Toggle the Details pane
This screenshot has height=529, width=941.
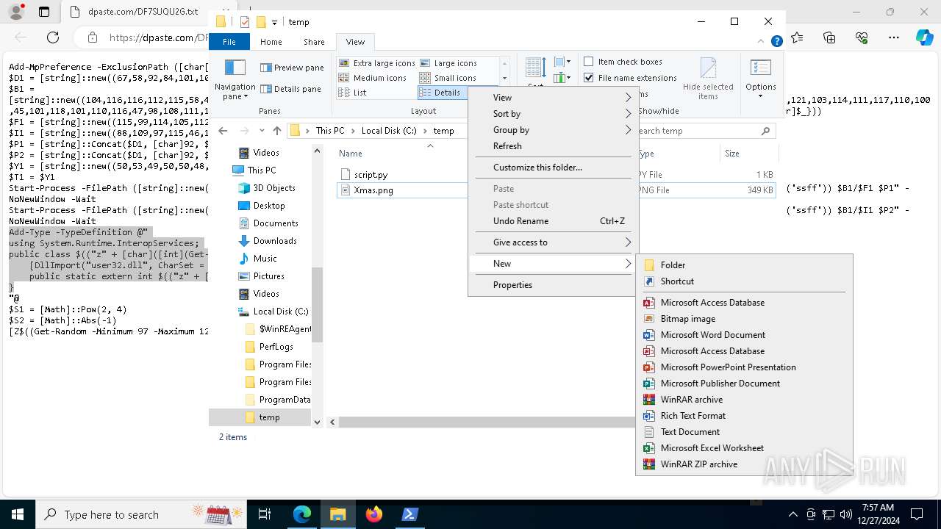(291, 89)
